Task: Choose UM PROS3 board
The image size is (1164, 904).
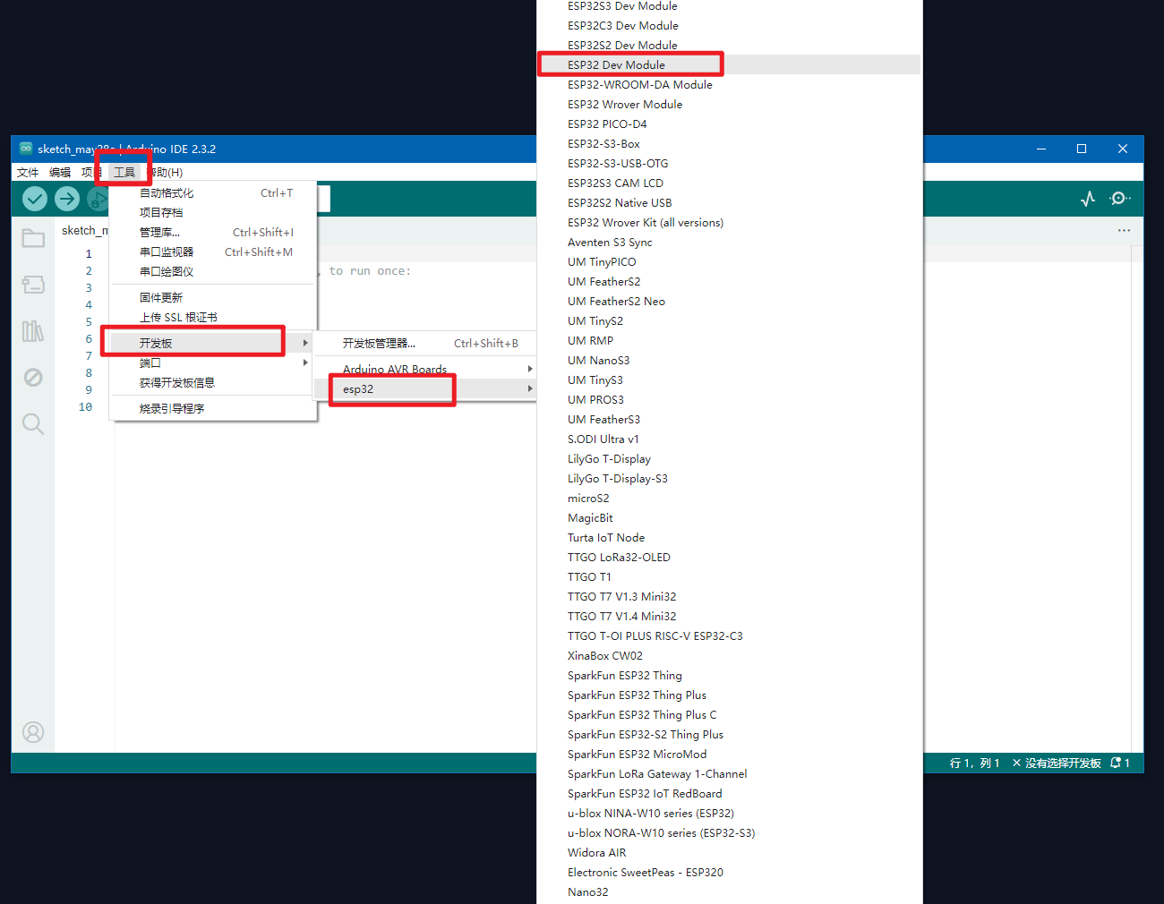Action: click(729, 399)
